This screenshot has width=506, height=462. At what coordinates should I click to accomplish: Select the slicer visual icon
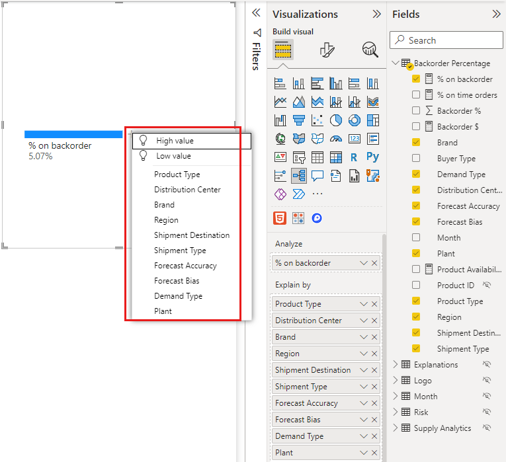298,157
